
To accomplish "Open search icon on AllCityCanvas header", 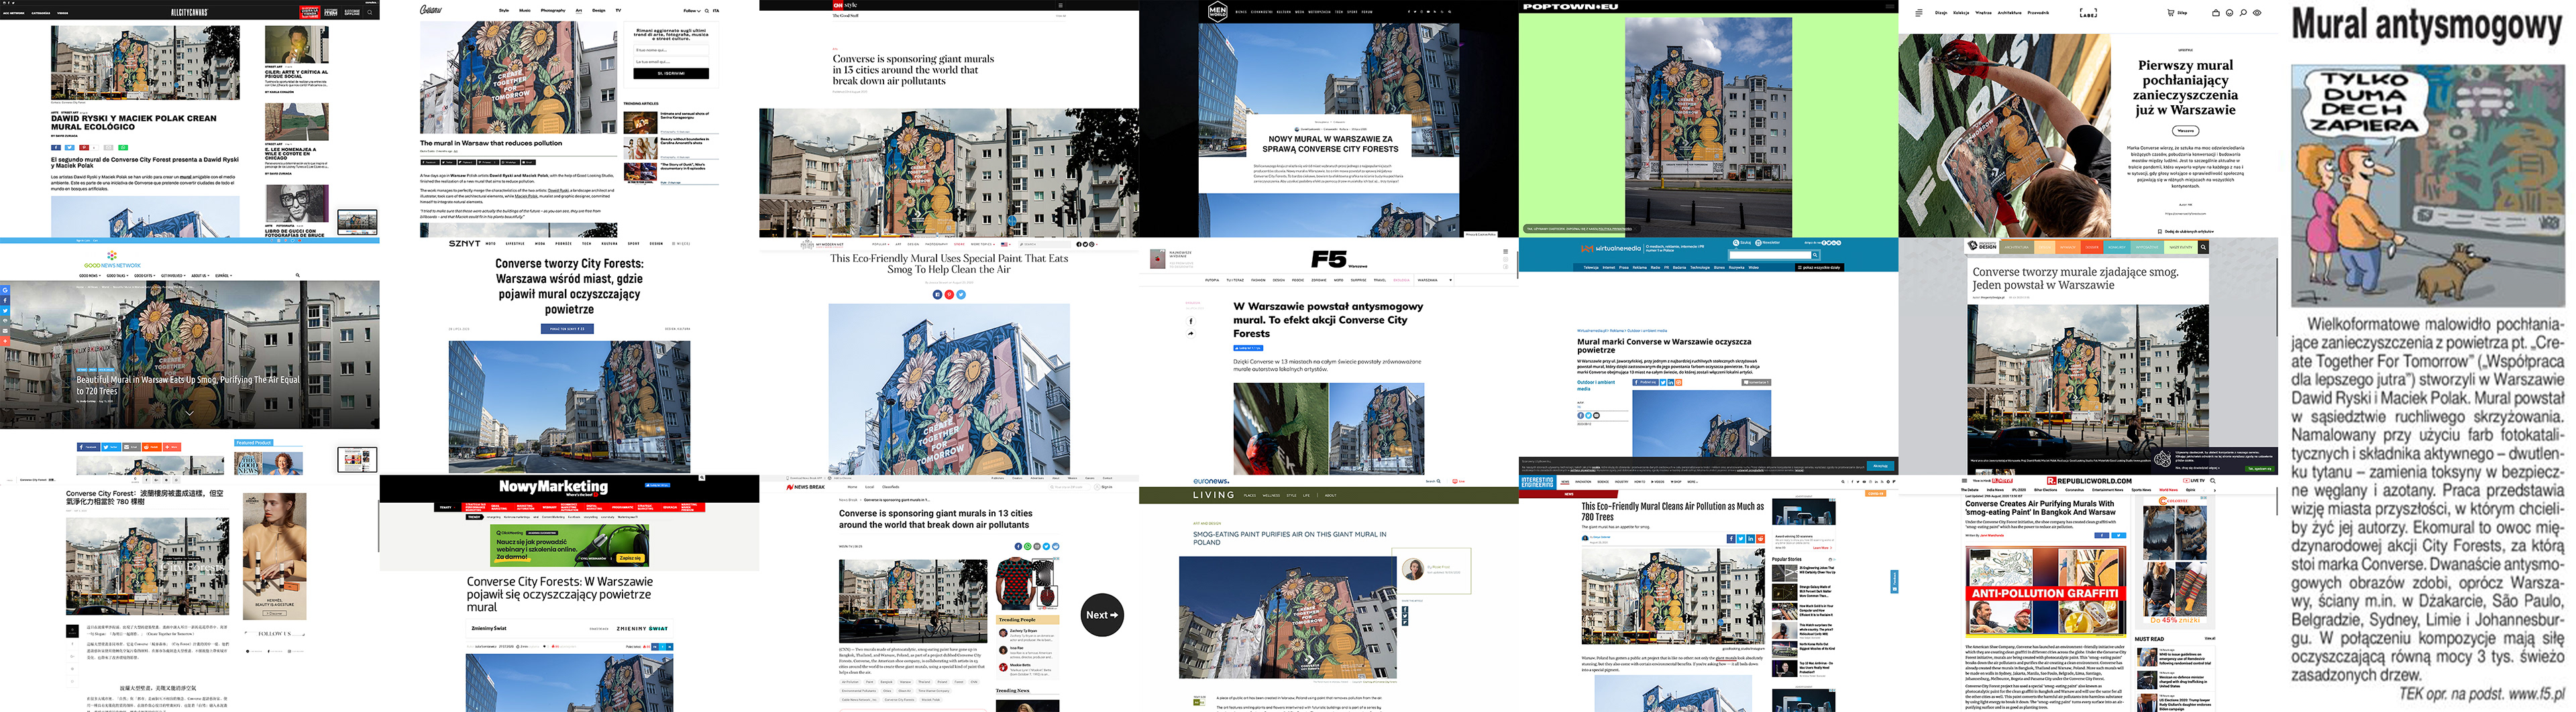I will (x=370, y=12).
